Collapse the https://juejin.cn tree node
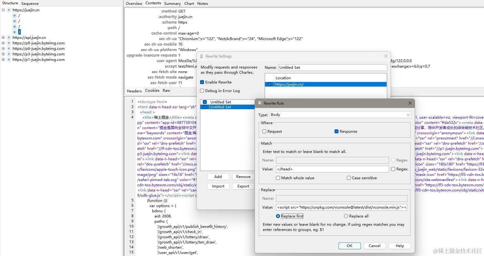Screen dimensions: 484x256 (x=3, y=10)
